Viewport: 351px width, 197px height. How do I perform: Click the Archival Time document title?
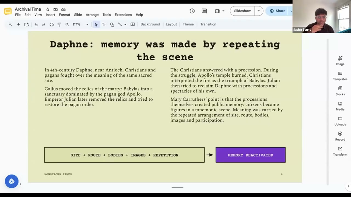pos(28,9)
